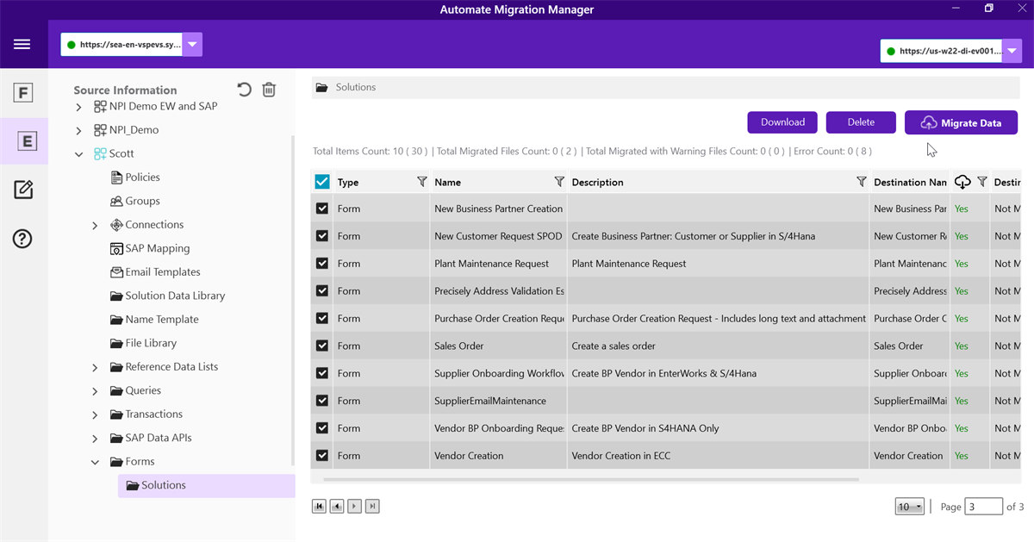The image size is (1034, 542).
Task: Expand the Reference Data Lists node
Action: tap(95, 367)
